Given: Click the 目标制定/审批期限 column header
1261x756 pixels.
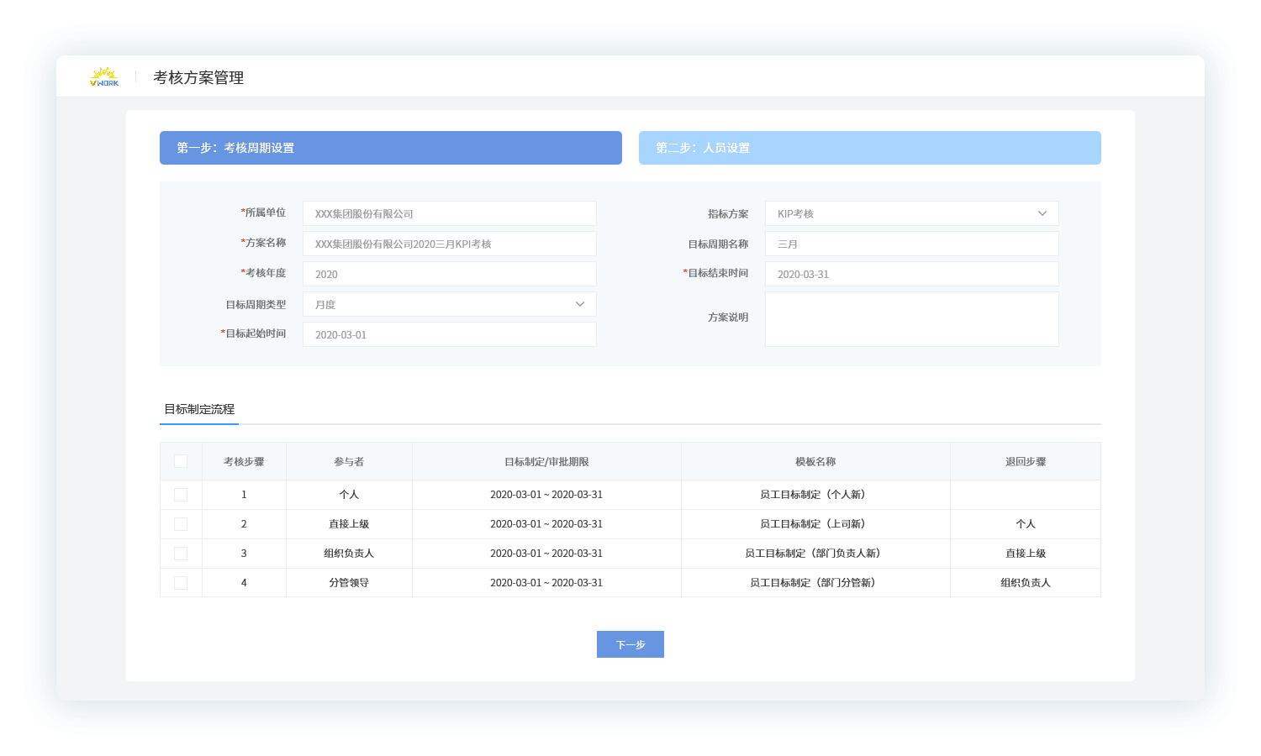Looking at the screenshot, I should pos(546,462).
